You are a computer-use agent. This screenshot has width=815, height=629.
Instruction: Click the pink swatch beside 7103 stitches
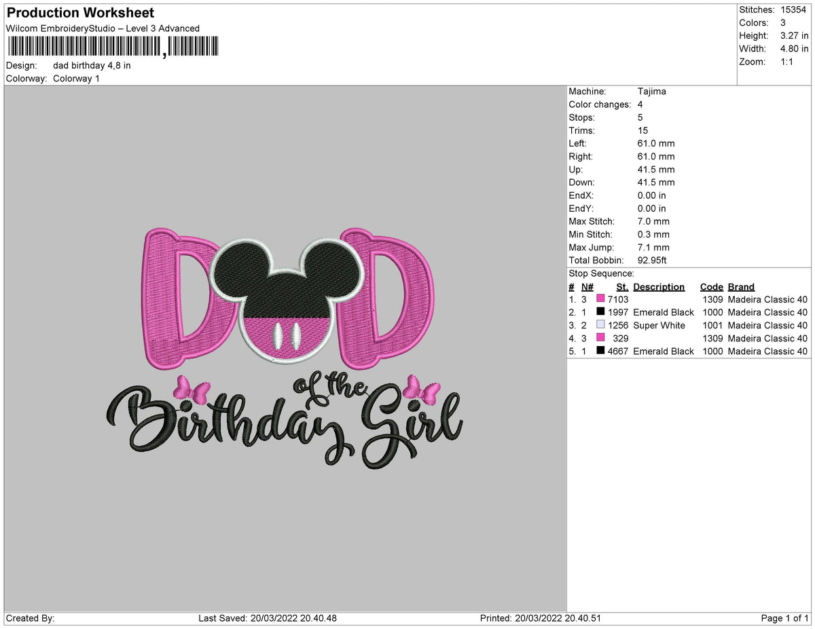(600, 299)
